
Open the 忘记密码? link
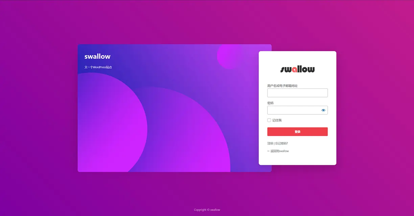(281, 143)
